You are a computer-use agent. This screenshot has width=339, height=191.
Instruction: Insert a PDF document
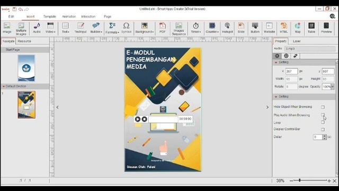(163, 28)
